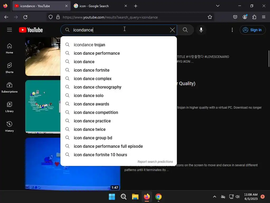Select suggestion icon dance performance

click(x=119, y=53)
